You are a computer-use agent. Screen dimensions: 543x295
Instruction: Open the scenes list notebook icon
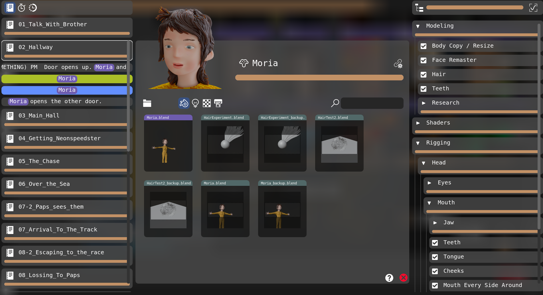coord(10,8)
